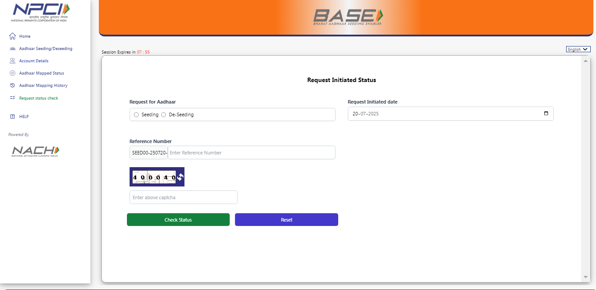Focus the Enter Reference Number field
The image size is (596, 290).
tap(251, 153)
